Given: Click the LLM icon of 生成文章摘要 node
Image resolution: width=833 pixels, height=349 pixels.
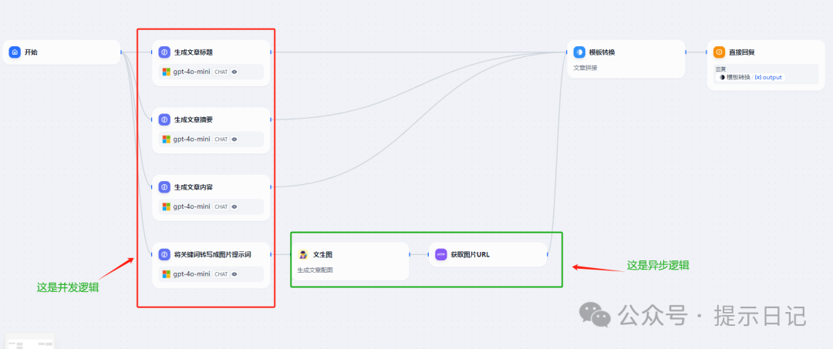Looking at the screenshot, I should tap(164, 119).
